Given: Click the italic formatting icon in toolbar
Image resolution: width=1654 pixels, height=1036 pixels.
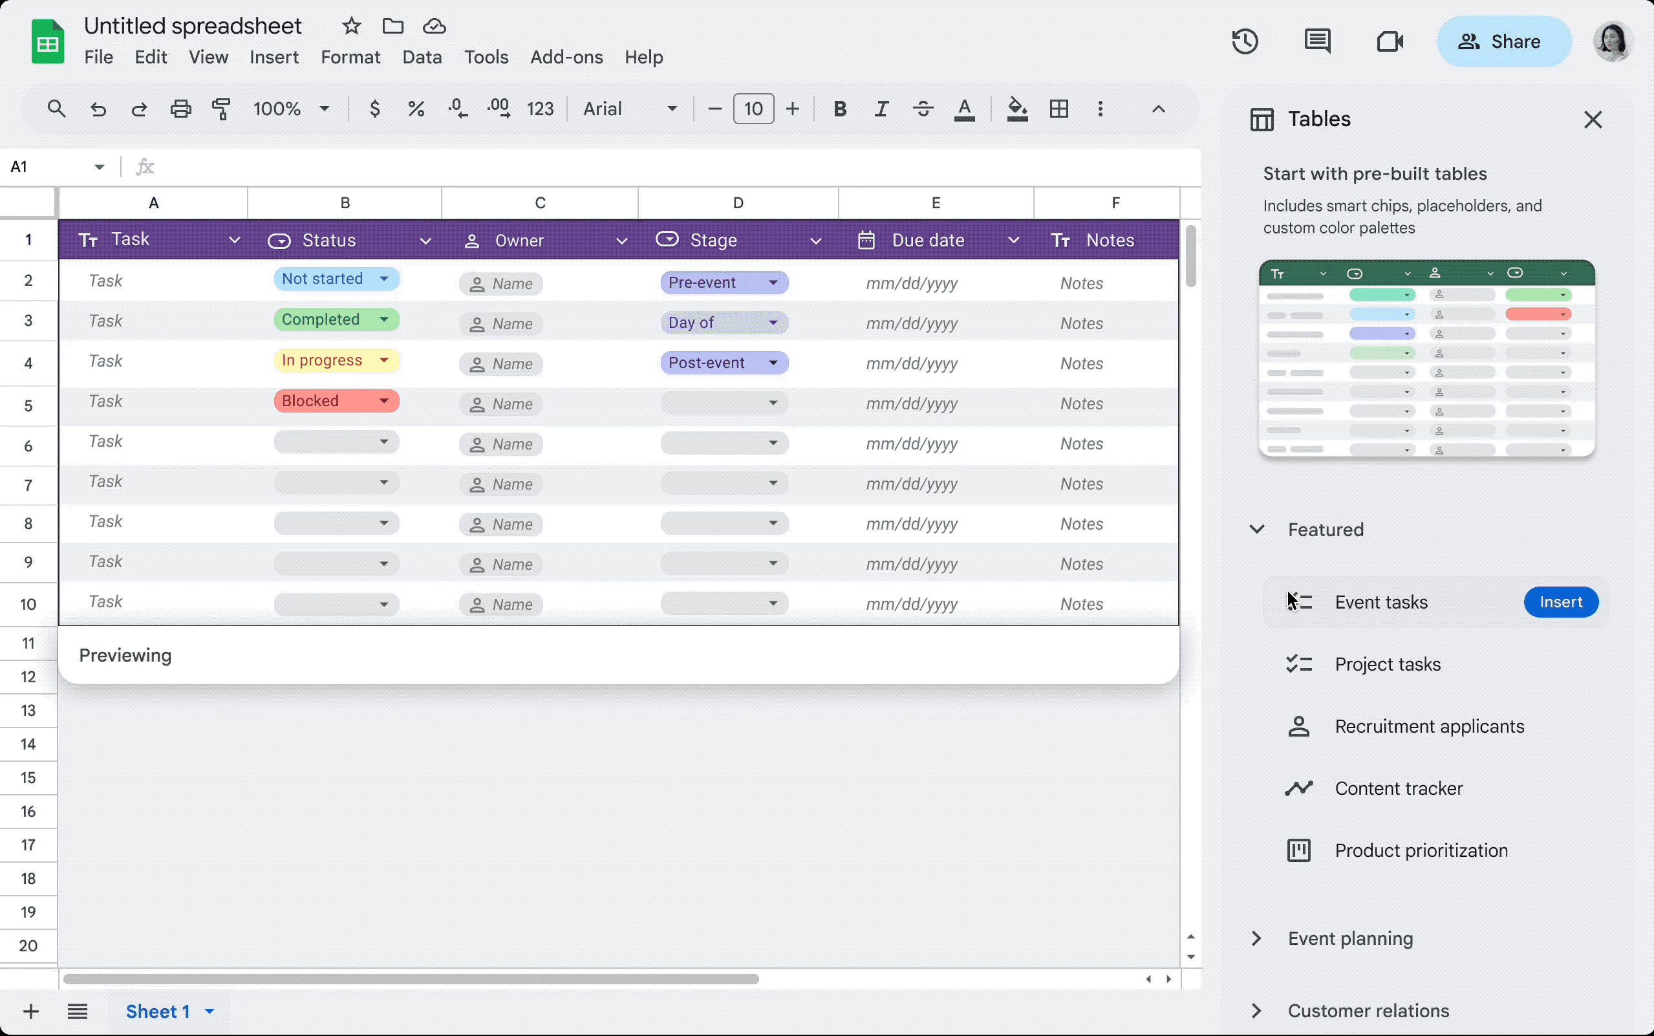Looking at the screenshot, I should tap(881, 109).
